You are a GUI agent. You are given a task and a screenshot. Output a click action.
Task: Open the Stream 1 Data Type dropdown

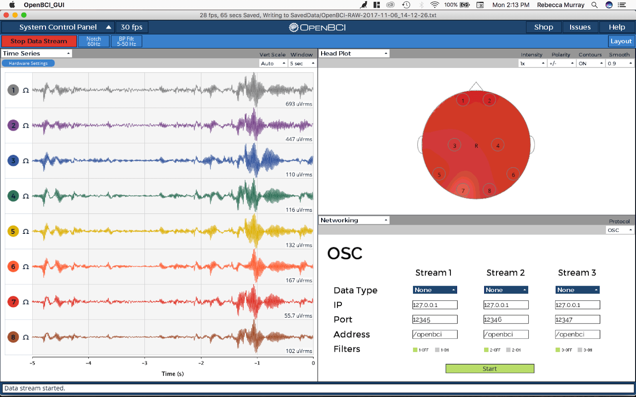434,290
